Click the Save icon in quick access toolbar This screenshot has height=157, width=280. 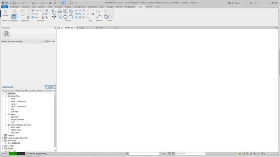(x=14, y=3)
